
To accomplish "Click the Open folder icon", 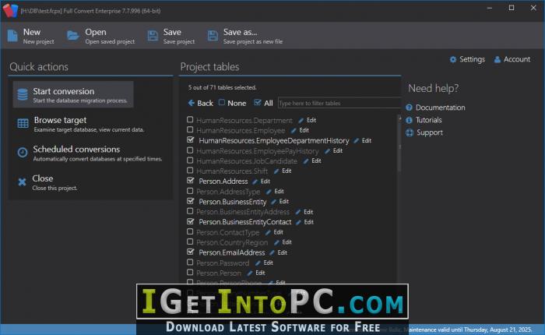I will (73, 36).
